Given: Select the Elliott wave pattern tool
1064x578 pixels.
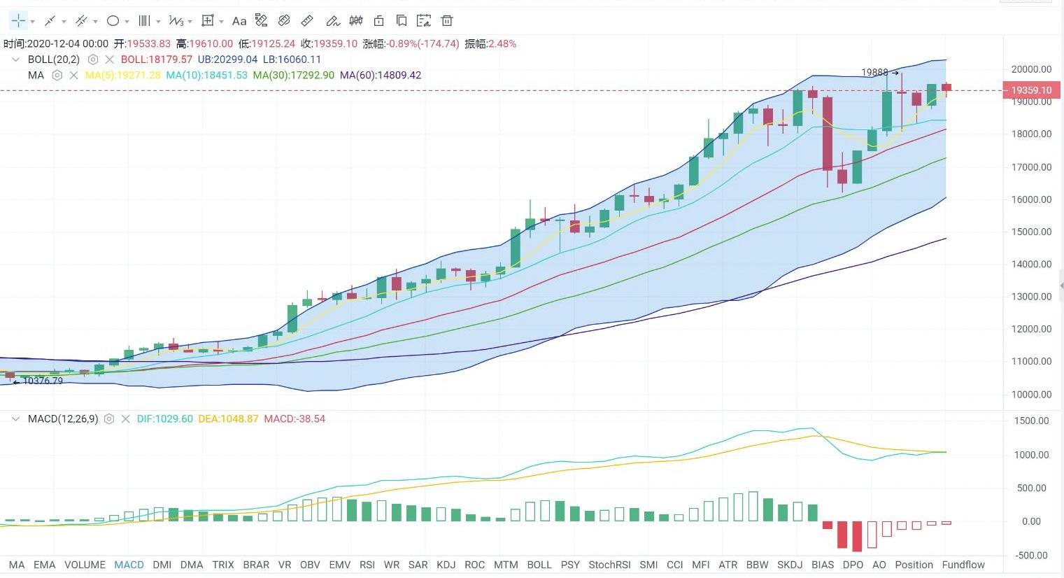Looking at the screenshot, I should coord(176,21).
